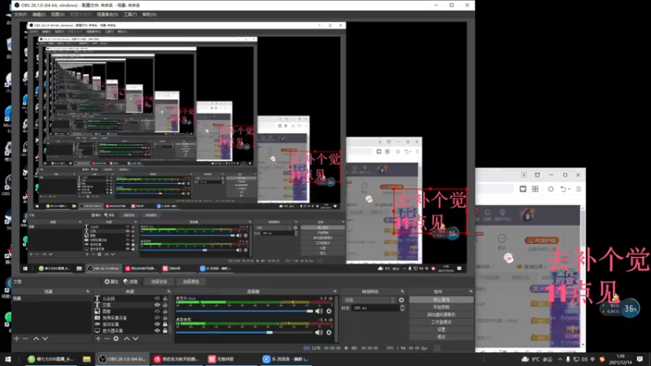Set the 麦克风/Aux volume slider
651x366 pixels.
point(245,311)
